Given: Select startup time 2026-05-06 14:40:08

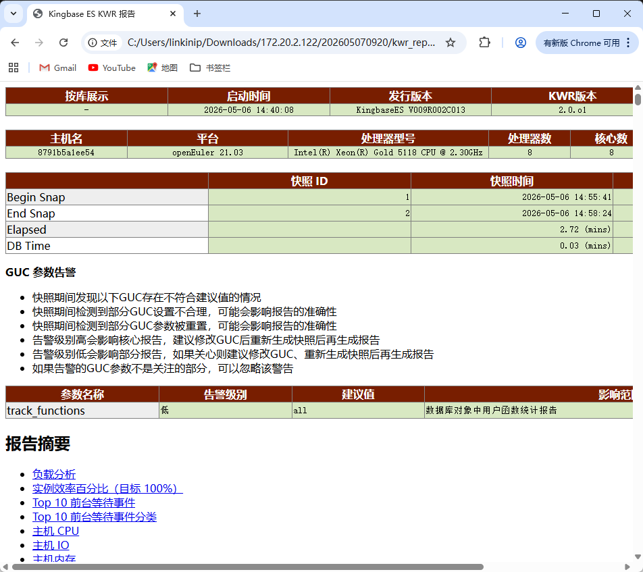Looking at the screenshot, I should [x=249, y=110].
